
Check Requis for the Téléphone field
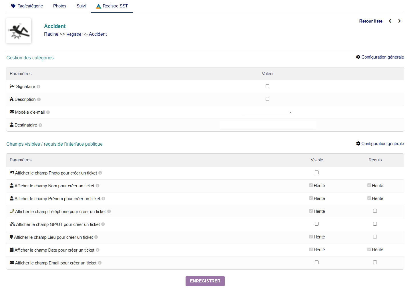[x=375, y=211]
